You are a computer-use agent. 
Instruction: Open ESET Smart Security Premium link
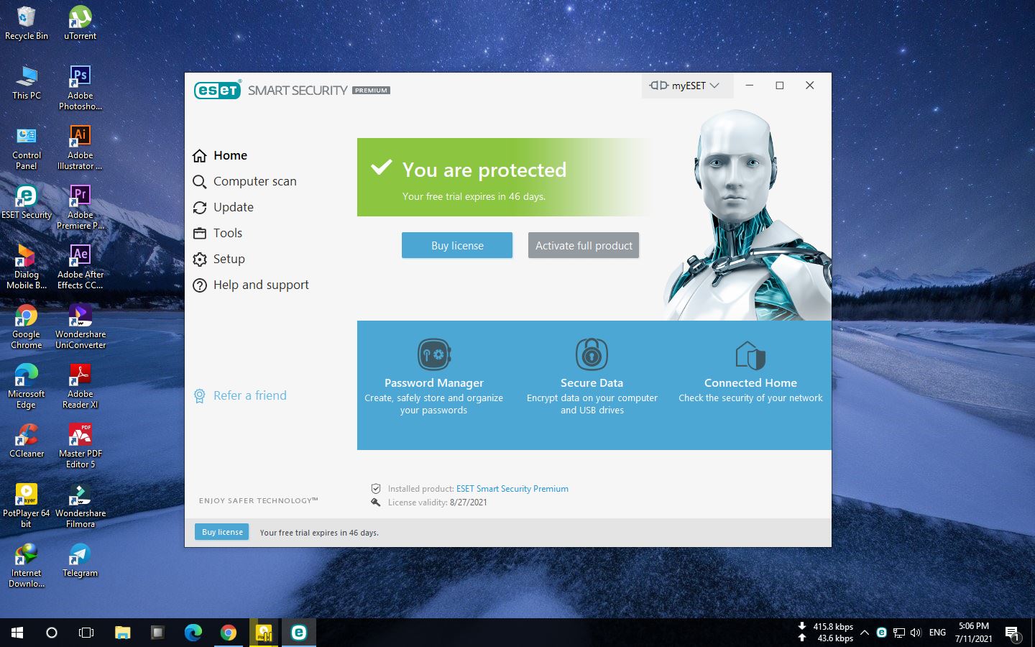coord(512,489)
